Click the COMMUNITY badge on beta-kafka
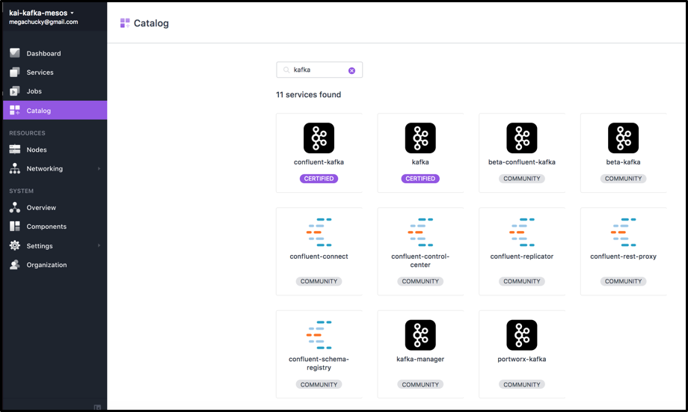The image size is (688, 412). click(x=623, y=179)
